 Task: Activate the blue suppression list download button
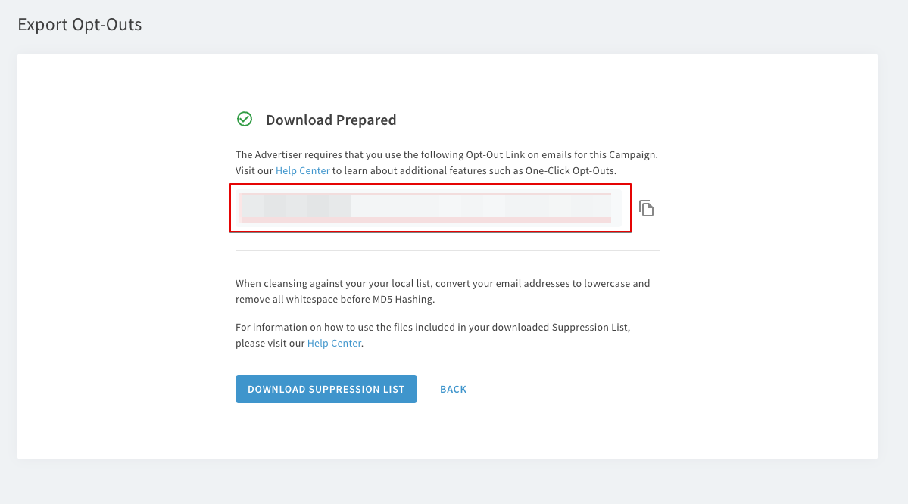(326, 389)
